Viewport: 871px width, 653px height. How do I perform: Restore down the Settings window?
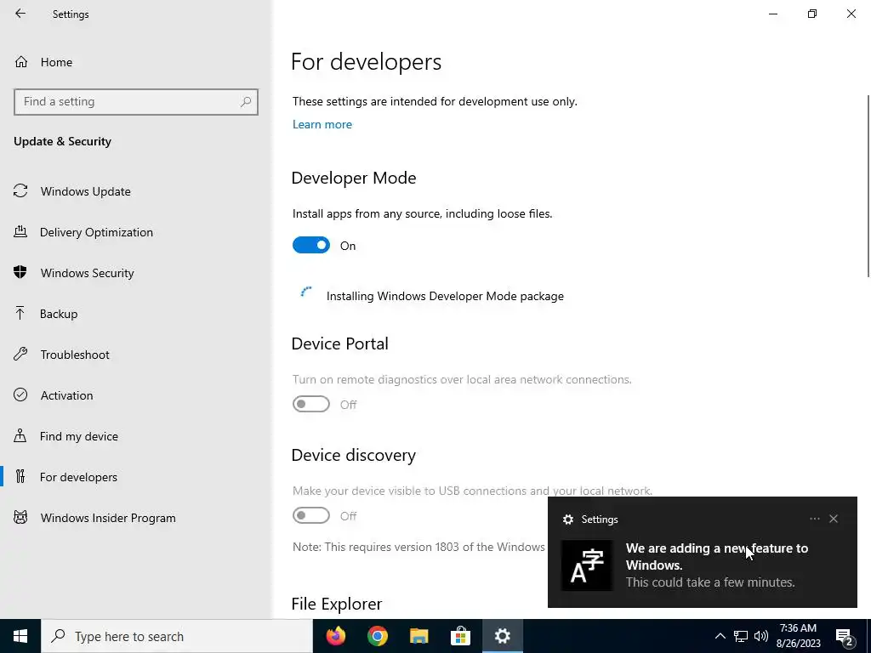coord(812,14)
